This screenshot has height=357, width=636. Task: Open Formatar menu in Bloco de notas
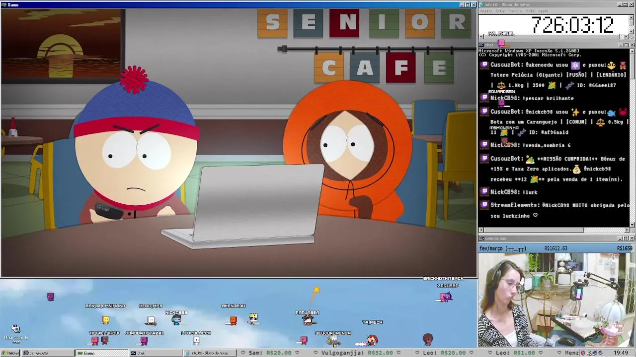pos(515,11)
